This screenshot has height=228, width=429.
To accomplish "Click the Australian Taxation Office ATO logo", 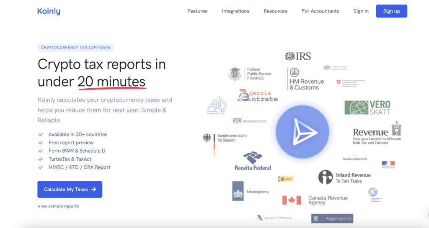I will click(217, 105).
